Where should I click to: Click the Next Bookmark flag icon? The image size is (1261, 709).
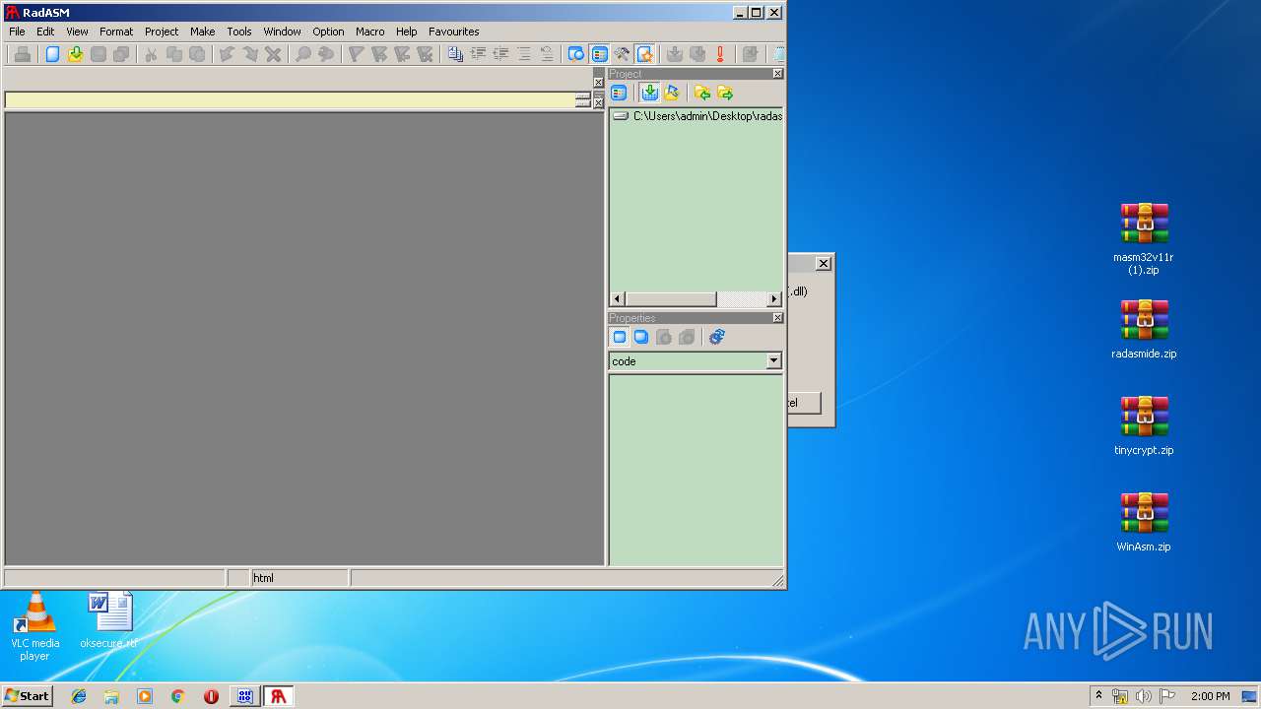pyautogui.click(x=379, y=54)
